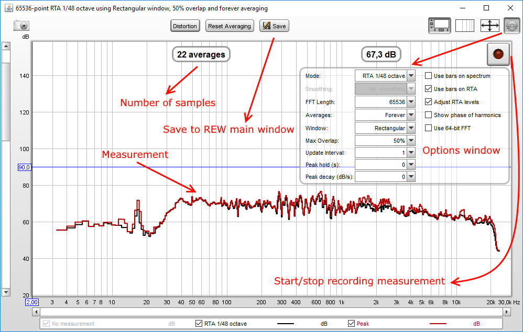Expand the Averages dropdown
Image resolution: width=523 pixels, height=332 pixels.
point(411,115)
